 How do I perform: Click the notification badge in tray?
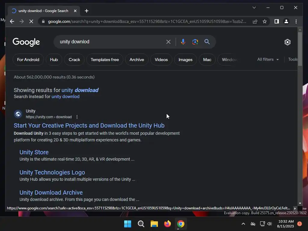click(x=300, y=224)
